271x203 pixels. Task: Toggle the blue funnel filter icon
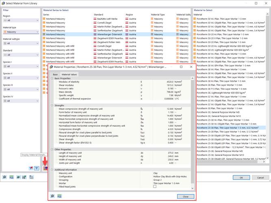(37, 168)
